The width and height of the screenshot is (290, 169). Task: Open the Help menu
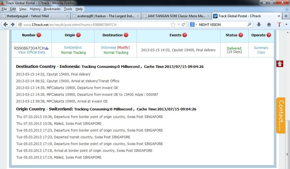[x=79, y=9]
